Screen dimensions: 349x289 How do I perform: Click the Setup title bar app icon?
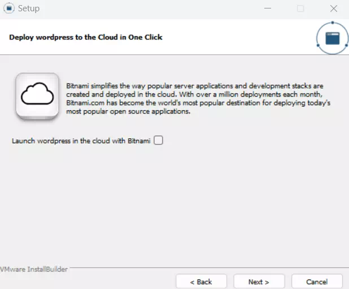9,8
